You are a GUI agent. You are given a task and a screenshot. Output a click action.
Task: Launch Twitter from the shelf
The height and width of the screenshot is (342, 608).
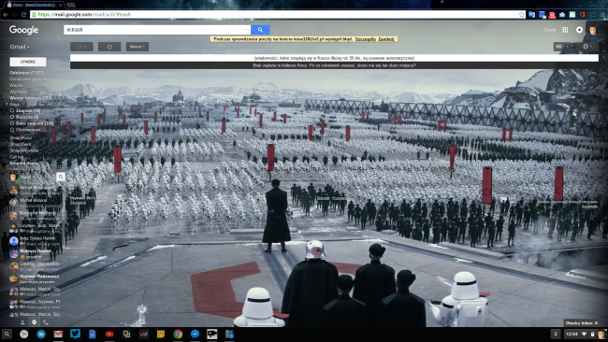coord(75,334)
